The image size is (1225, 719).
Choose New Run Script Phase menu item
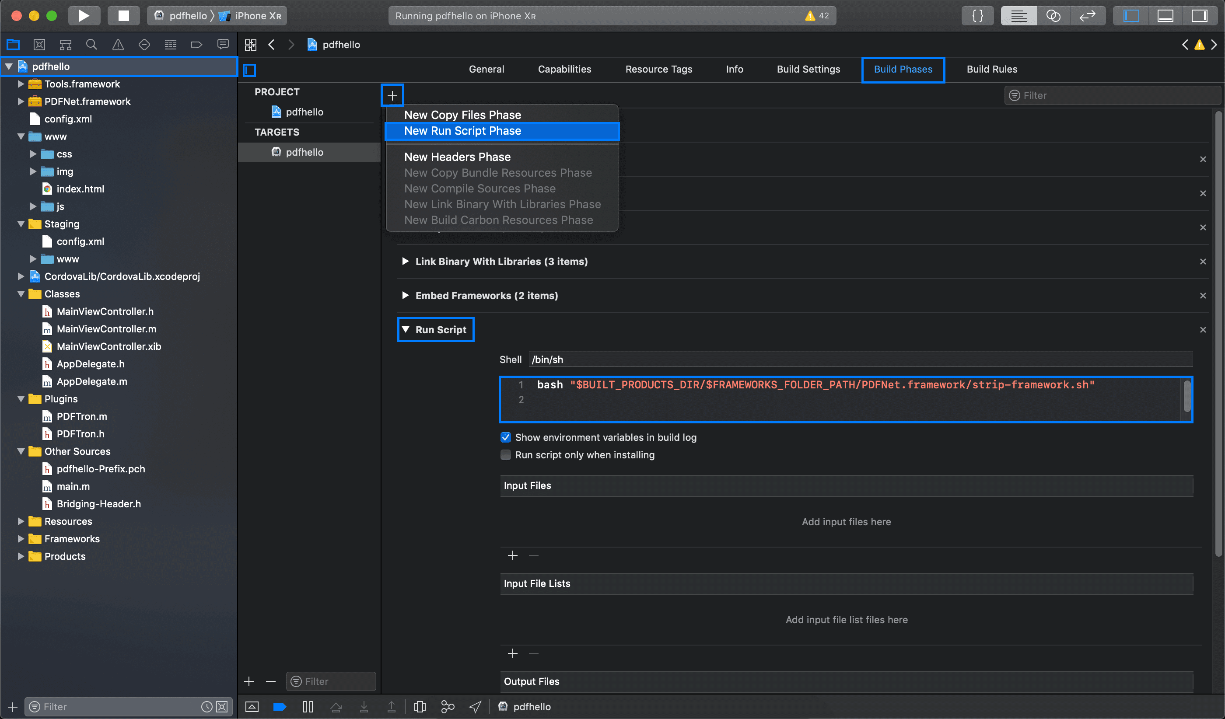(462, 131)
